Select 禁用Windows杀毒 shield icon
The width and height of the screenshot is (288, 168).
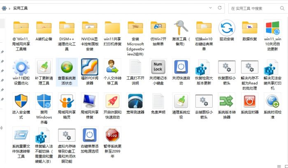click(44, 101)
